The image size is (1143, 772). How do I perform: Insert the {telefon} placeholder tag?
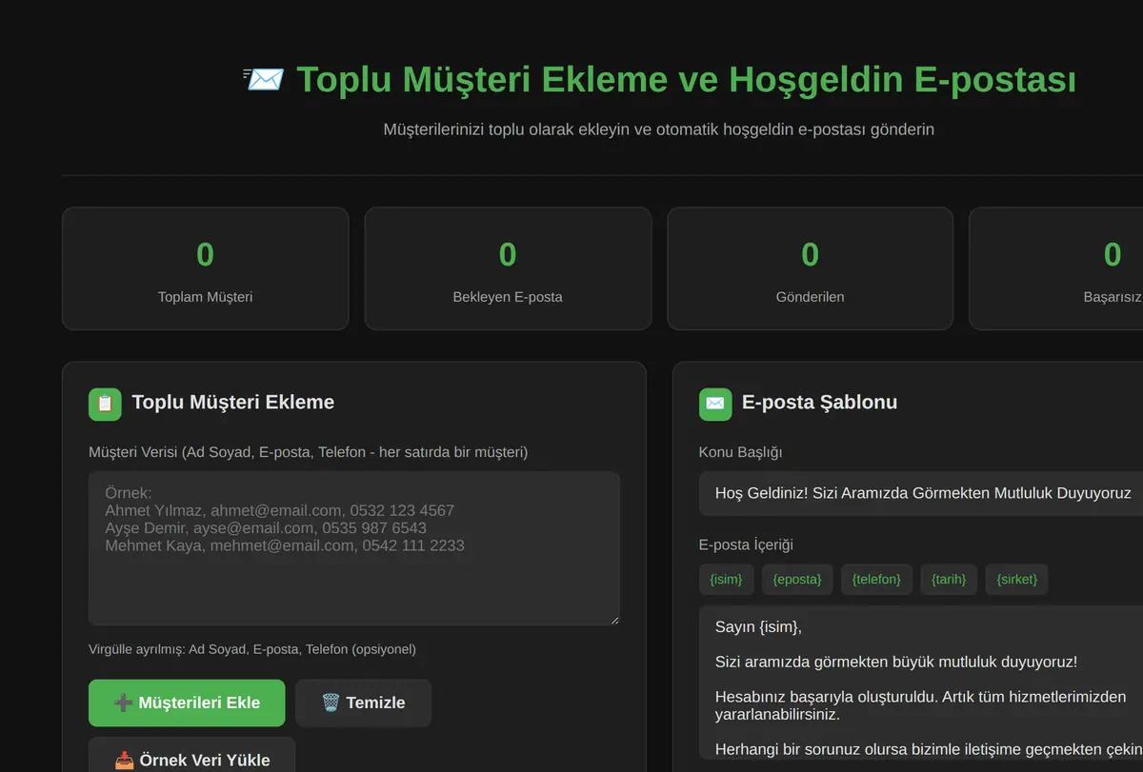point(876,579)
